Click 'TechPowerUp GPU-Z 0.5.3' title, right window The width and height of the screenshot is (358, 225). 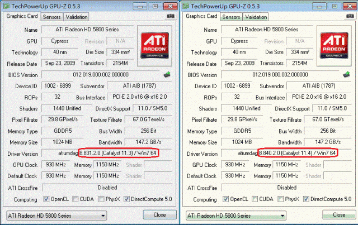tap(225, 6)
